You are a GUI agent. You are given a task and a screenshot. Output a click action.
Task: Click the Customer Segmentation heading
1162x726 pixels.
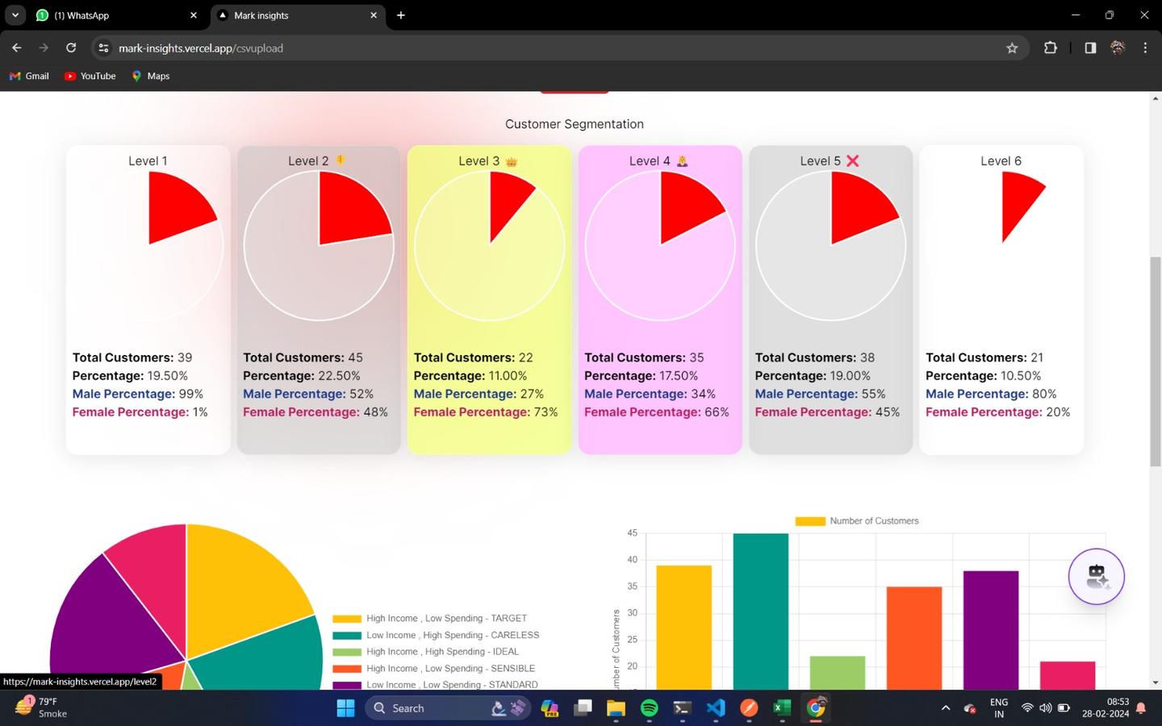tap(575, 124)
